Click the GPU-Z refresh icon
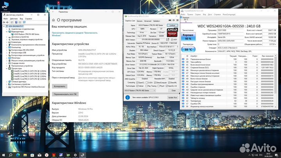 tap(173, 20)
